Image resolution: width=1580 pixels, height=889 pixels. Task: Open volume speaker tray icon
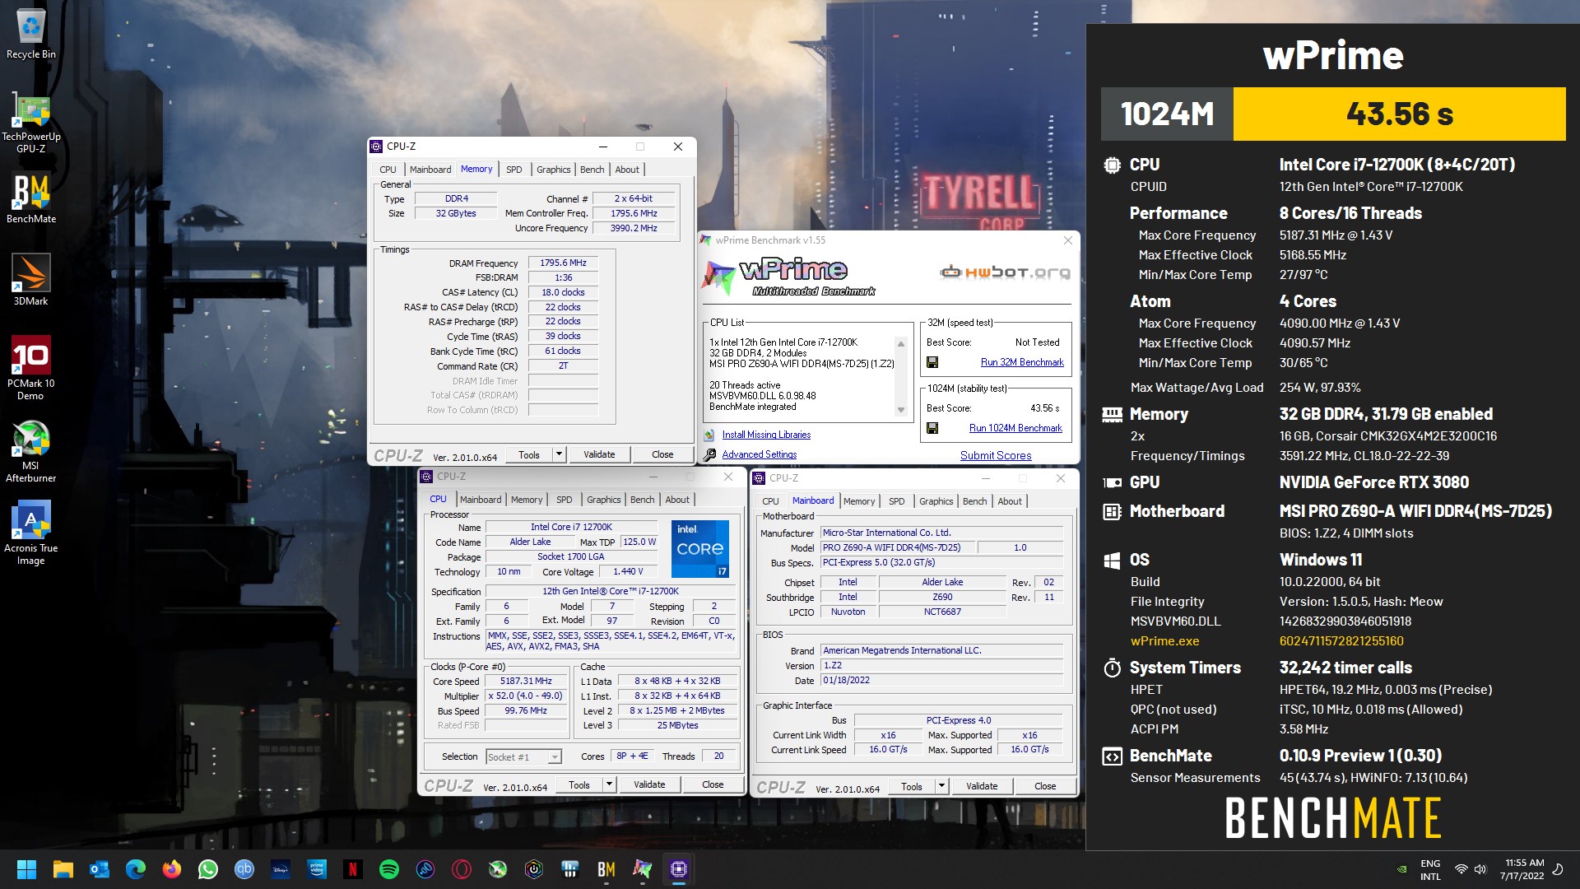tap(1480, 869)
